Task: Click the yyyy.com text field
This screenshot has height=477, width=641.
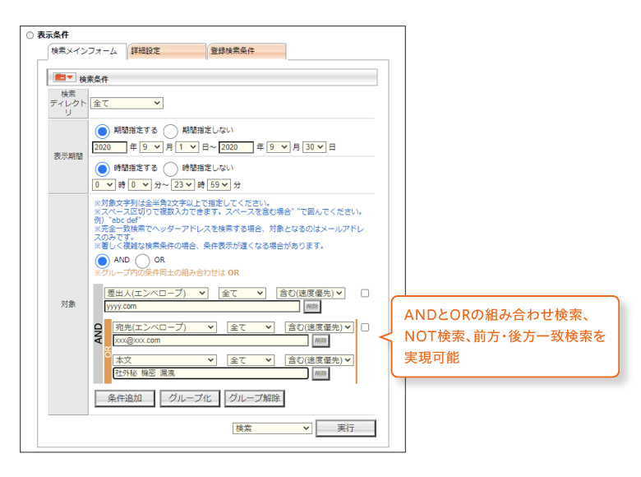Action: click(202, 307)
